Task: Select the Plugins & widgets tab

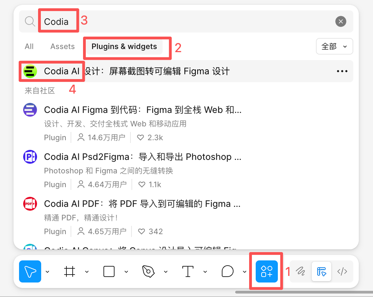Action: (124, 47)
